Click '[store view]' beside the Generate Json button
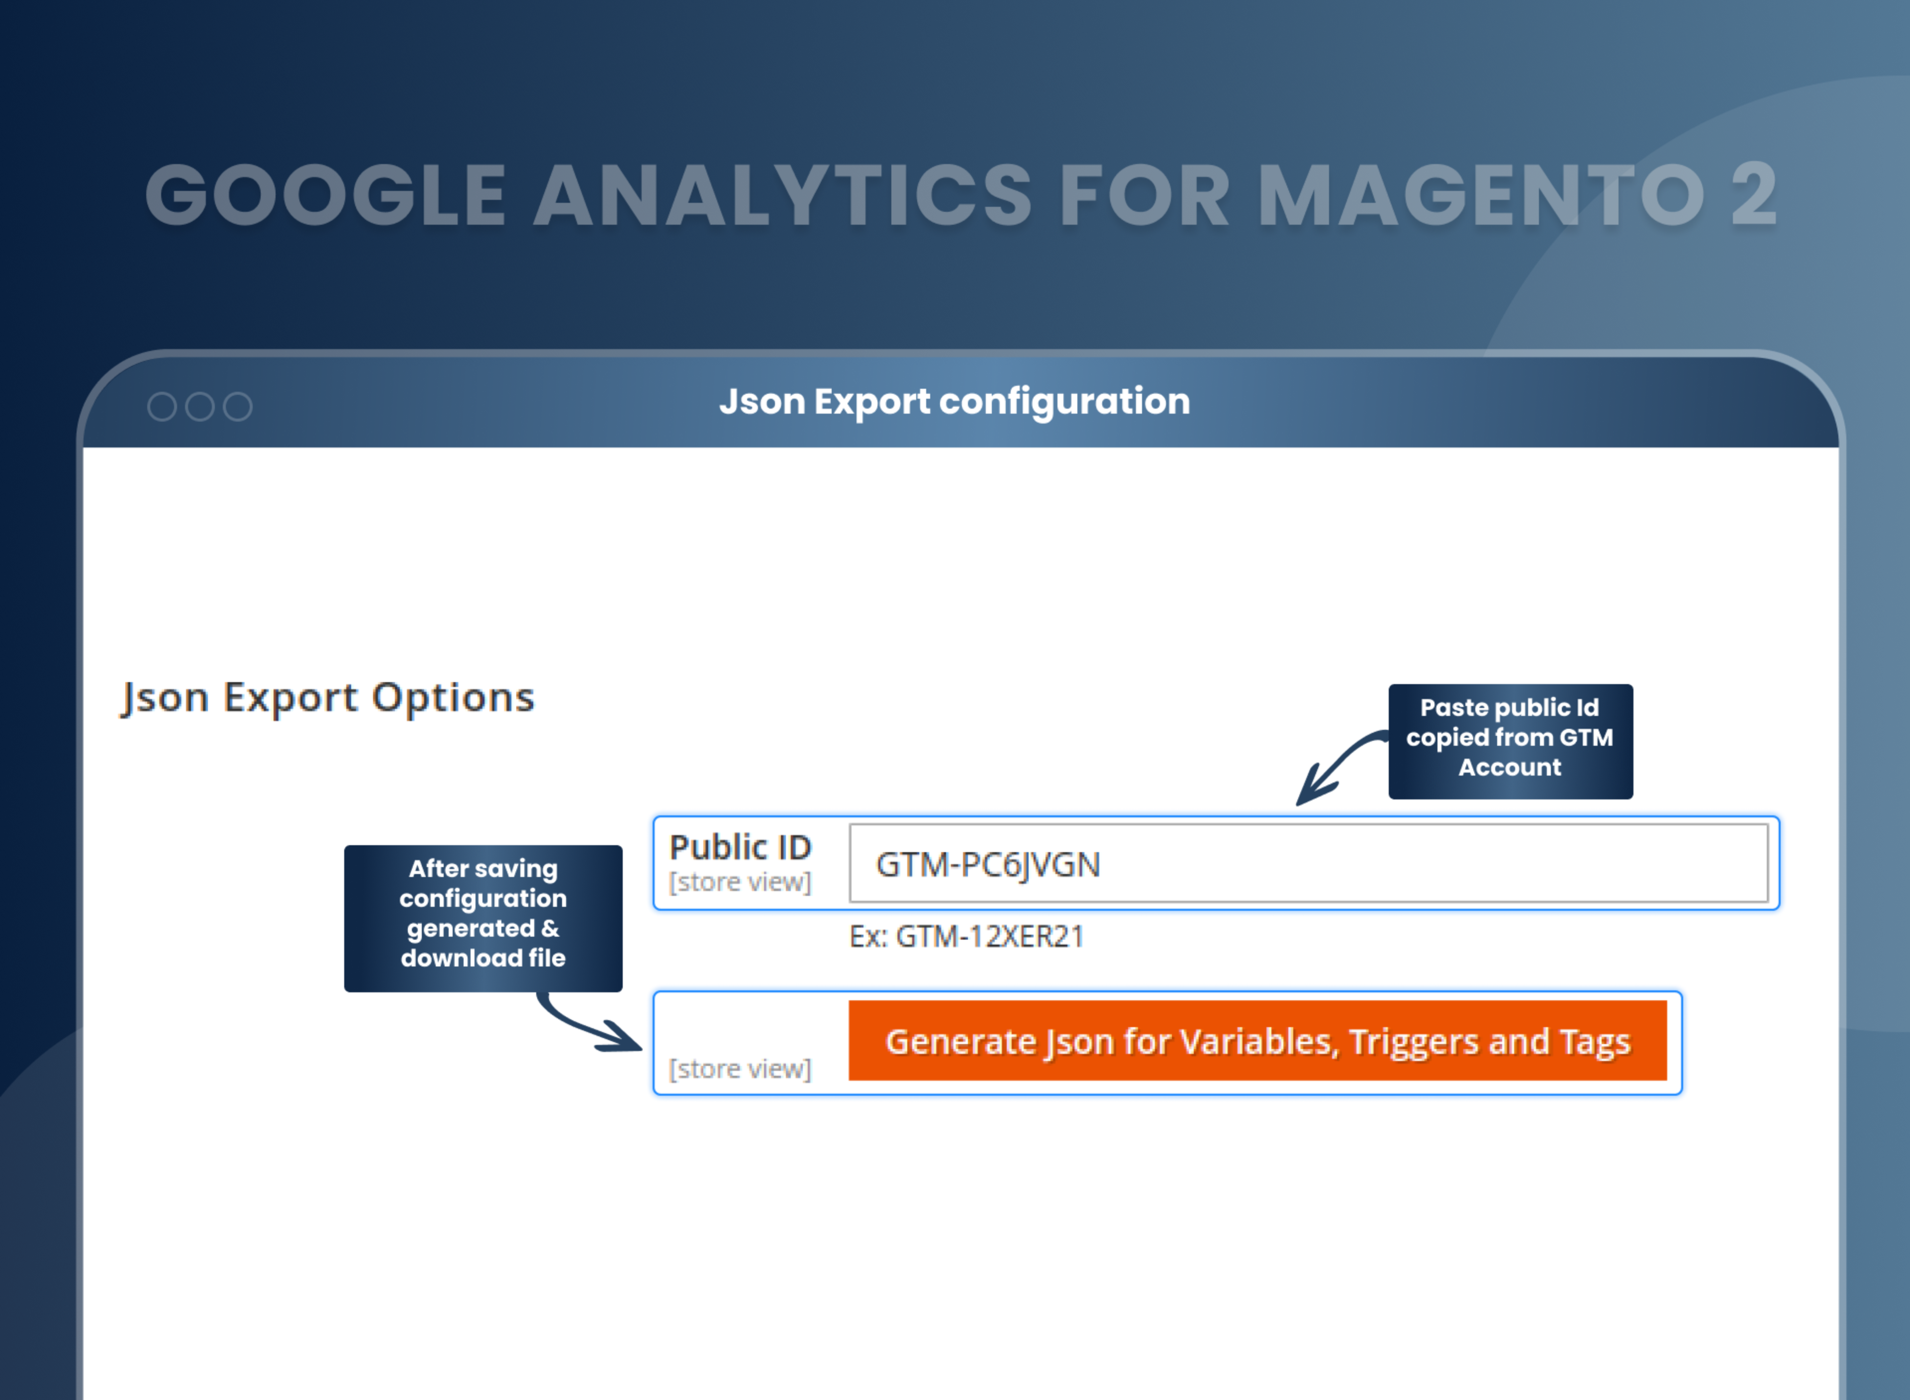Screen dimensions: 1910x1400 (740, 1069)
